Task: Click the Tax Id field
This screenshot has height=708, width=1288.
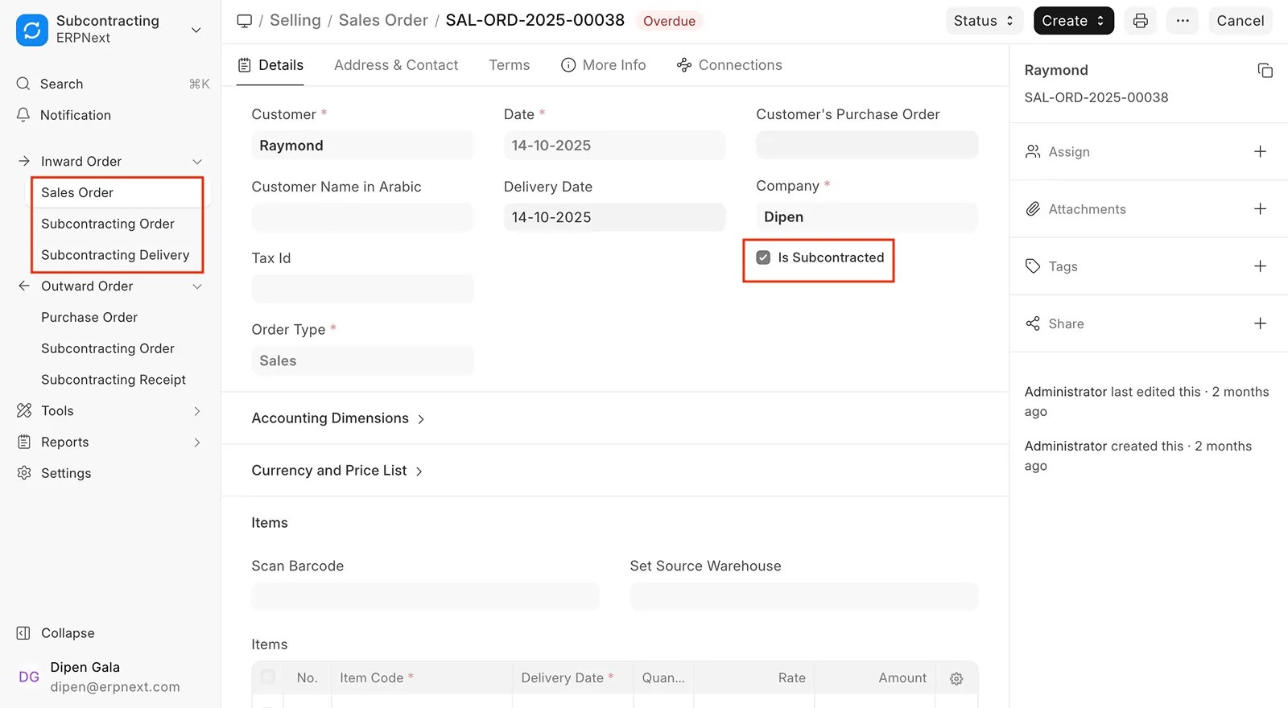Action: pos(362,289)
